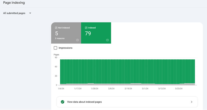Select the Indexed count 79
This screenshot has width=207, height=110.
(88, 33)
